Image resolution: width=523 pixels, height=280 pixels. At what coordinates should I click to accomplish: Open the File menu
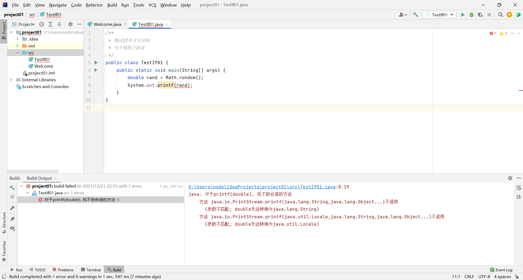click(x=15, y=5)
